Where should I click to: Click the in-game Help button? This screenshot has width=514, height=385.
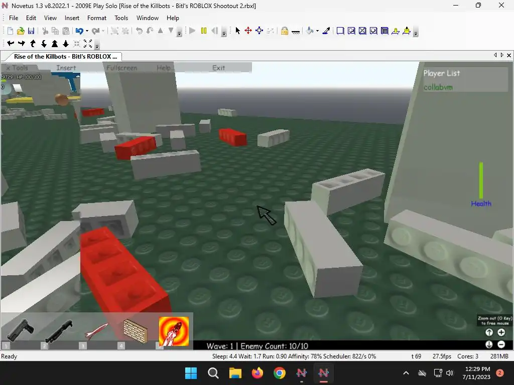click(164, 68)
